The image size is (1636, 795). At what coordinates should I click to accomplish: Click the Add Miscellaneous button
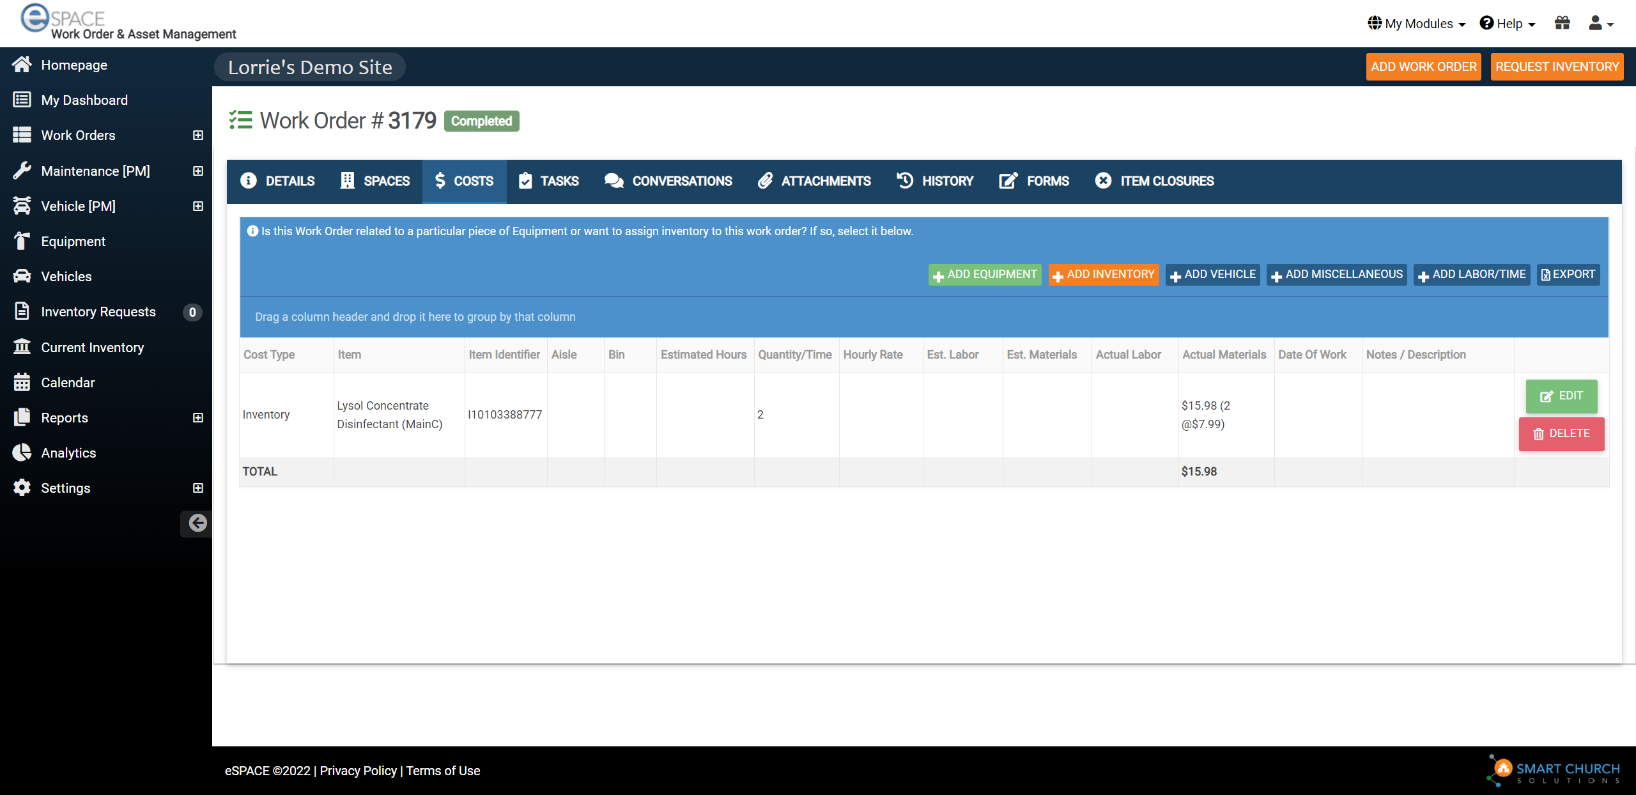1337,275
